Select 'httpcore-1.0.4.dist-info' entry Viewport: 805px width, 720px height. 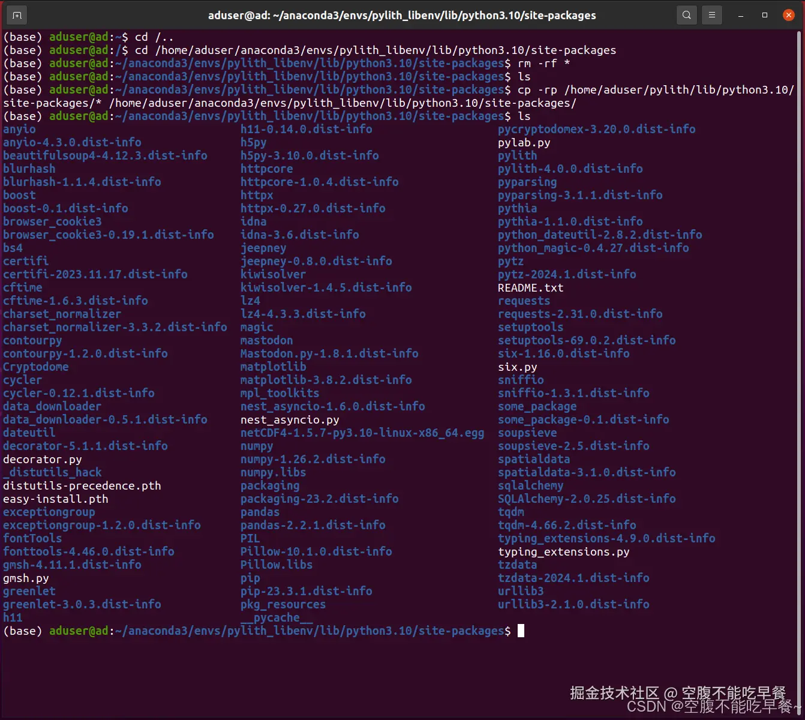(x=320, y=182)
